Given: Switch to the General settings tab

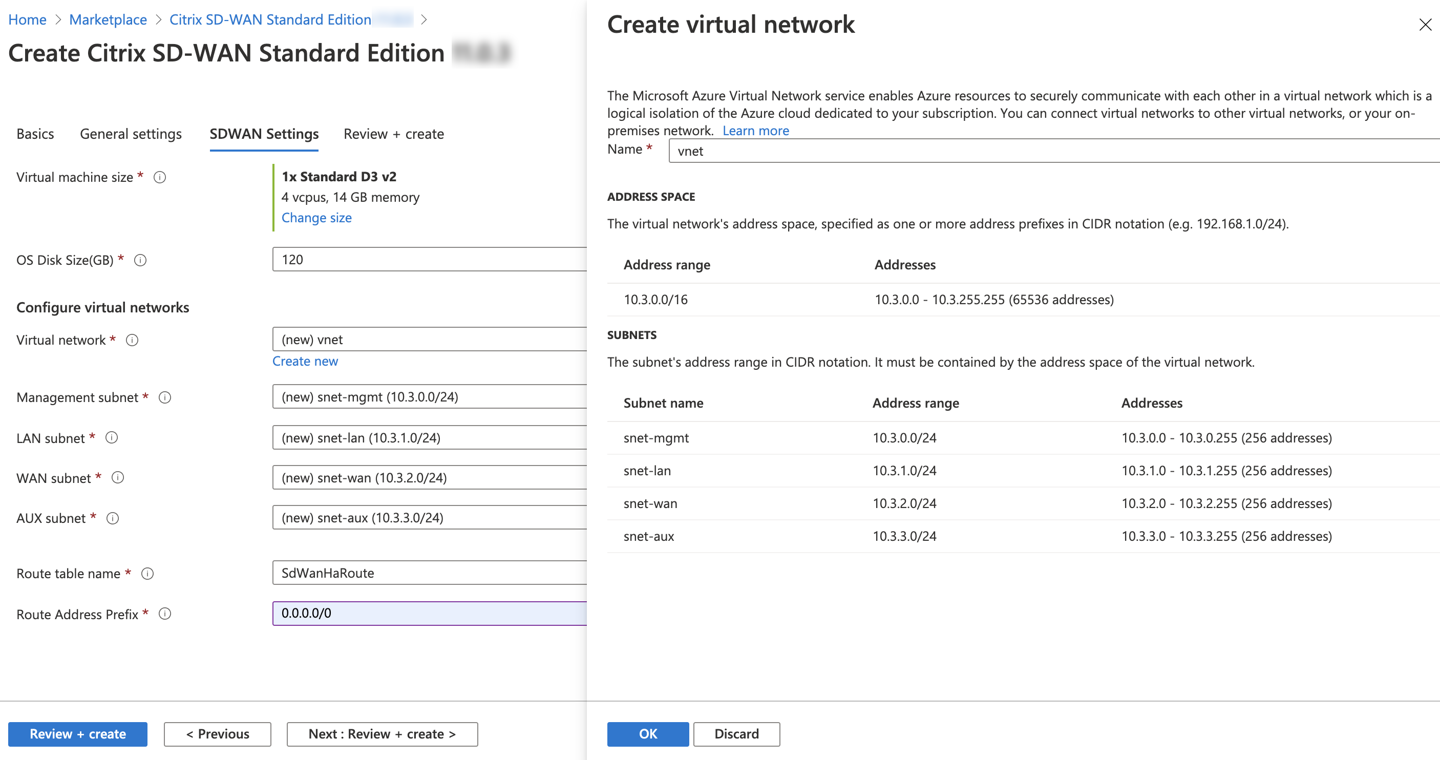Looking at the screenshot, I should [x=131, y=134].
